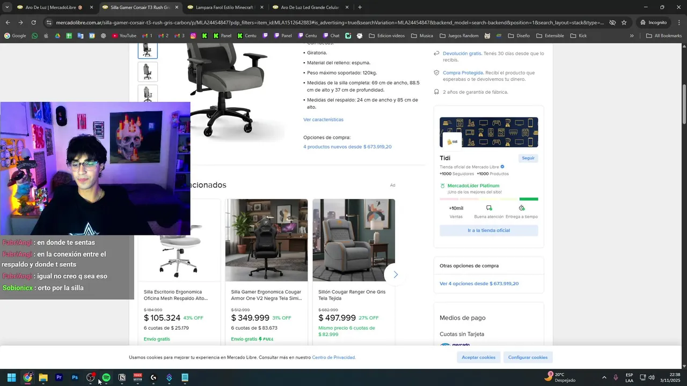Viewport: 687px width, 386px height.
Task: Open the Google Sheets bookmark icon
Action: coord(69,36)
